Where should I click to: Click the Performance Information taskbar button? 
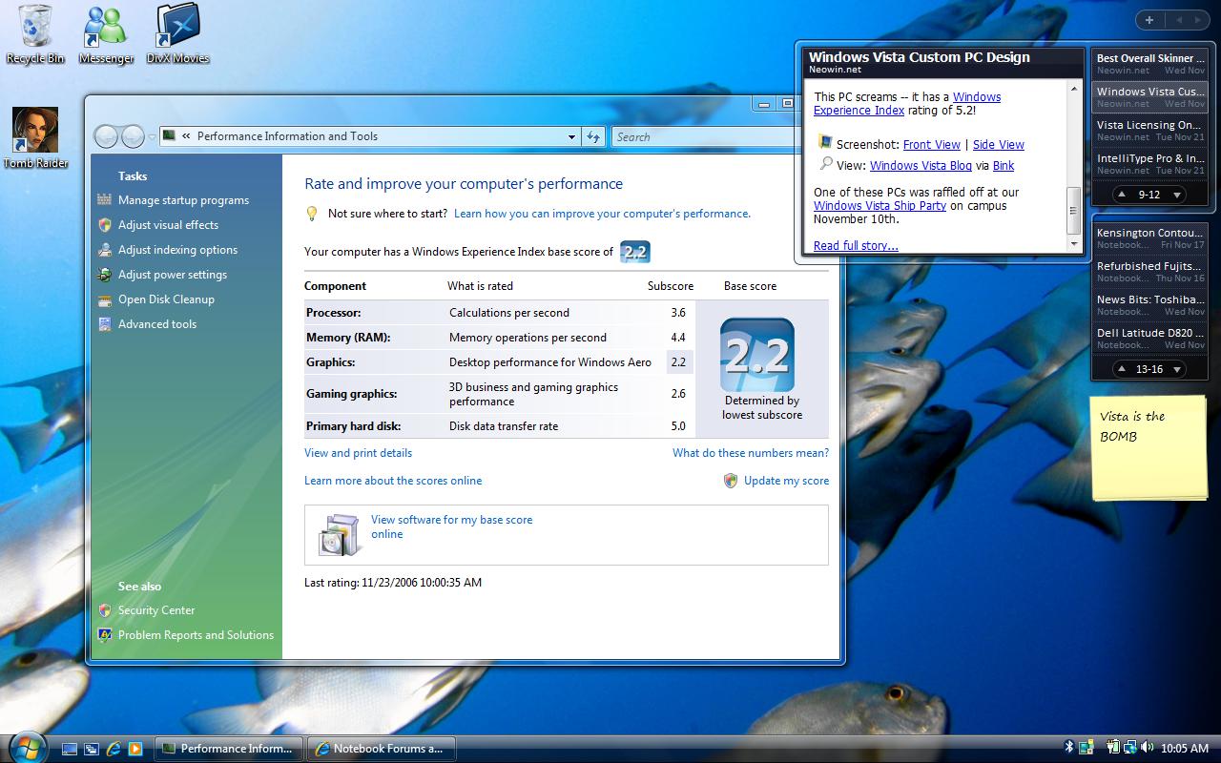230,749
